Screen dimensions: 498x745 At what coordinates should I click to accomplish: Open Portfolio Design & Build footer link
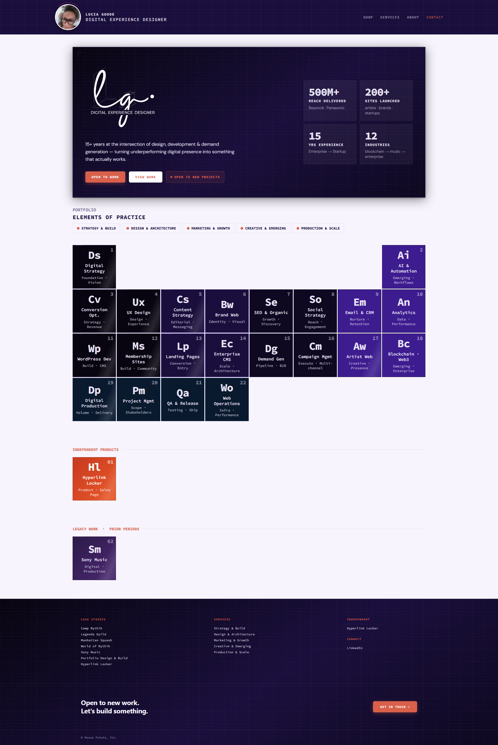[104, 658]
